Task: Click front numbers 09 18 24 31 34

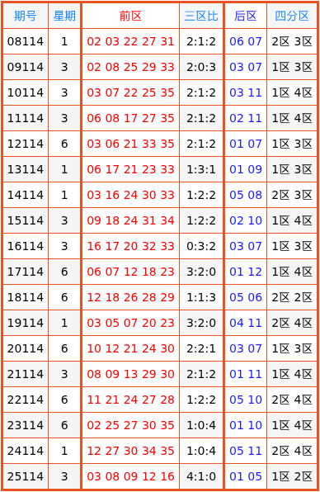Action: coord(130,220)
